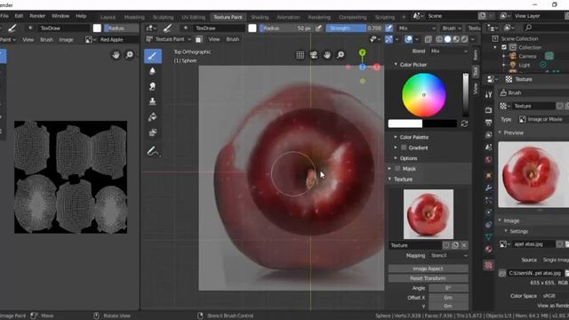Open Modifier wrench properties tab
Screen dimensions: 569x320
[488, 188]
